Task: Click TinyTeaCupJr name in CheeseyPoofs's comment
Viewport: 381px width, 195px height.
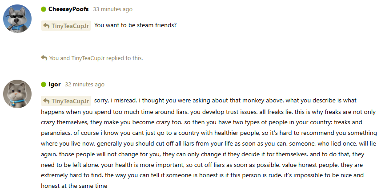Action: pos(70,26)
